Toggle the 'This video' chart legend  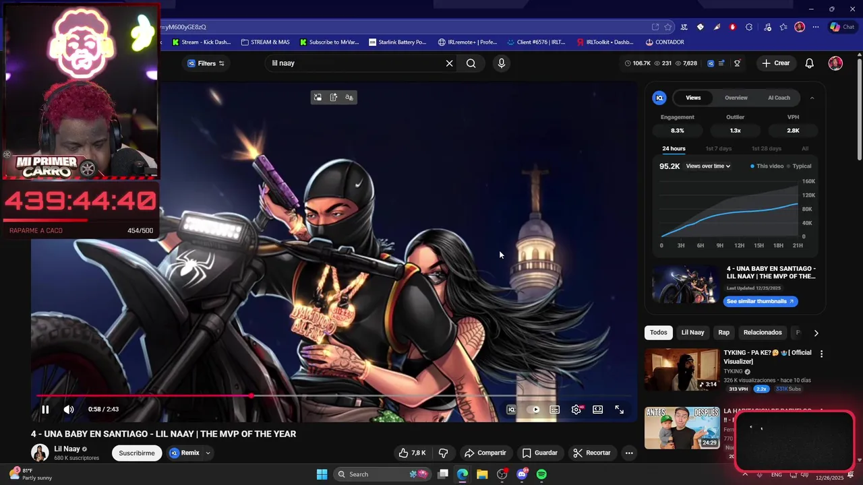(x=767, y=166)
